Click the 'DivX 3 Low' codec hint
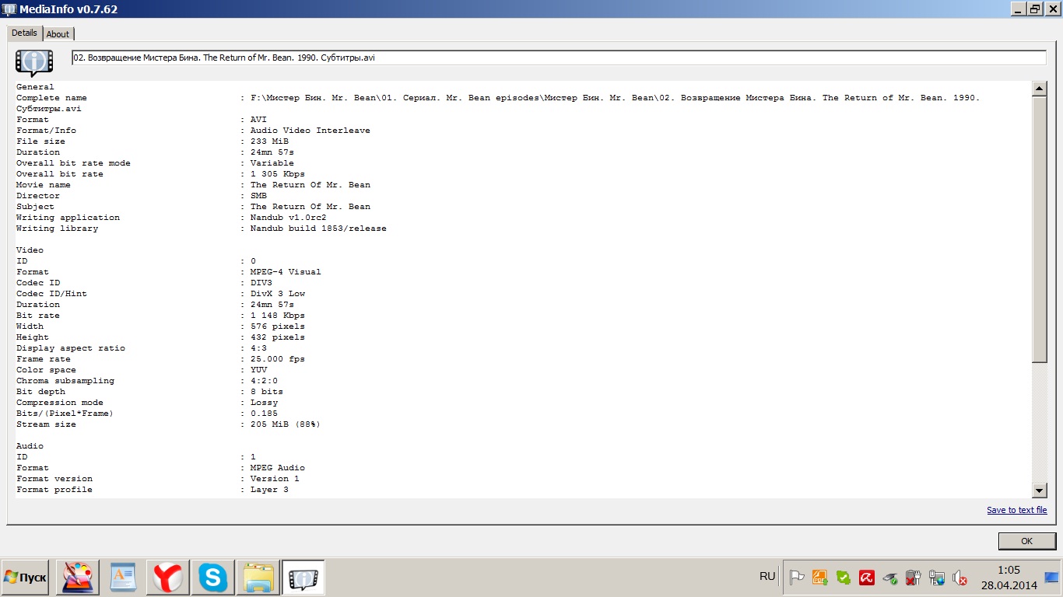 click(x=278, y=294)
